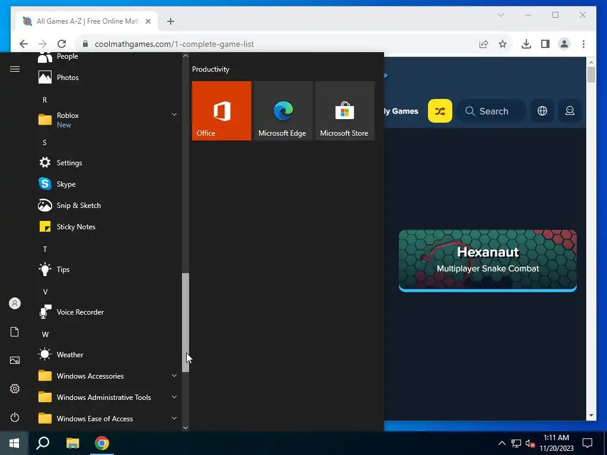Jump to letter V in app list

(45, 291)
